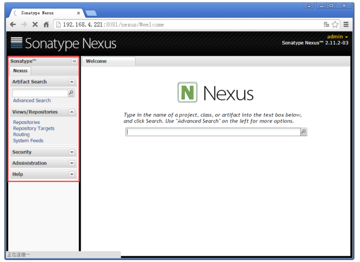The image size is (360, 262).
Task: Open the Repository Targets link
Action: [x=34, y=128]
